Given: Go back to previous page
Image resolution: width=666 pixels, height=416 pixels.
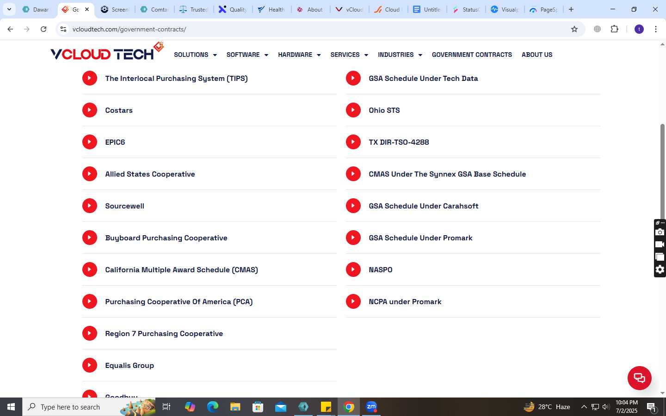Looking at the screenshot, I should pyautogui.click(x=10, y=29).
